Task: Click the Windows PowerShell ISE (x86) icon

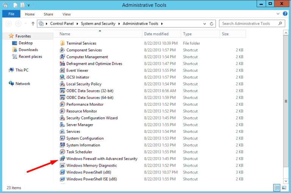Action: point(63,179)
